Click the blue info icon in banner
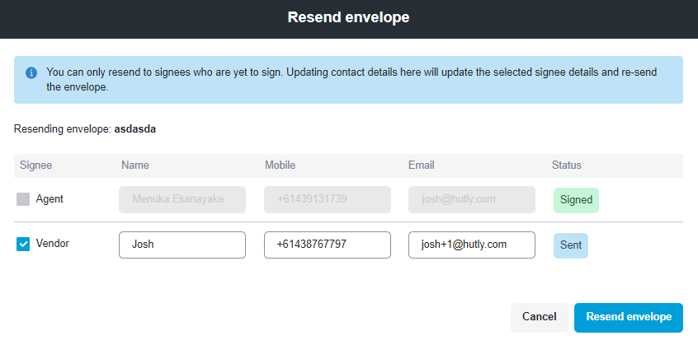698x345 pixels. pos(31,72)
